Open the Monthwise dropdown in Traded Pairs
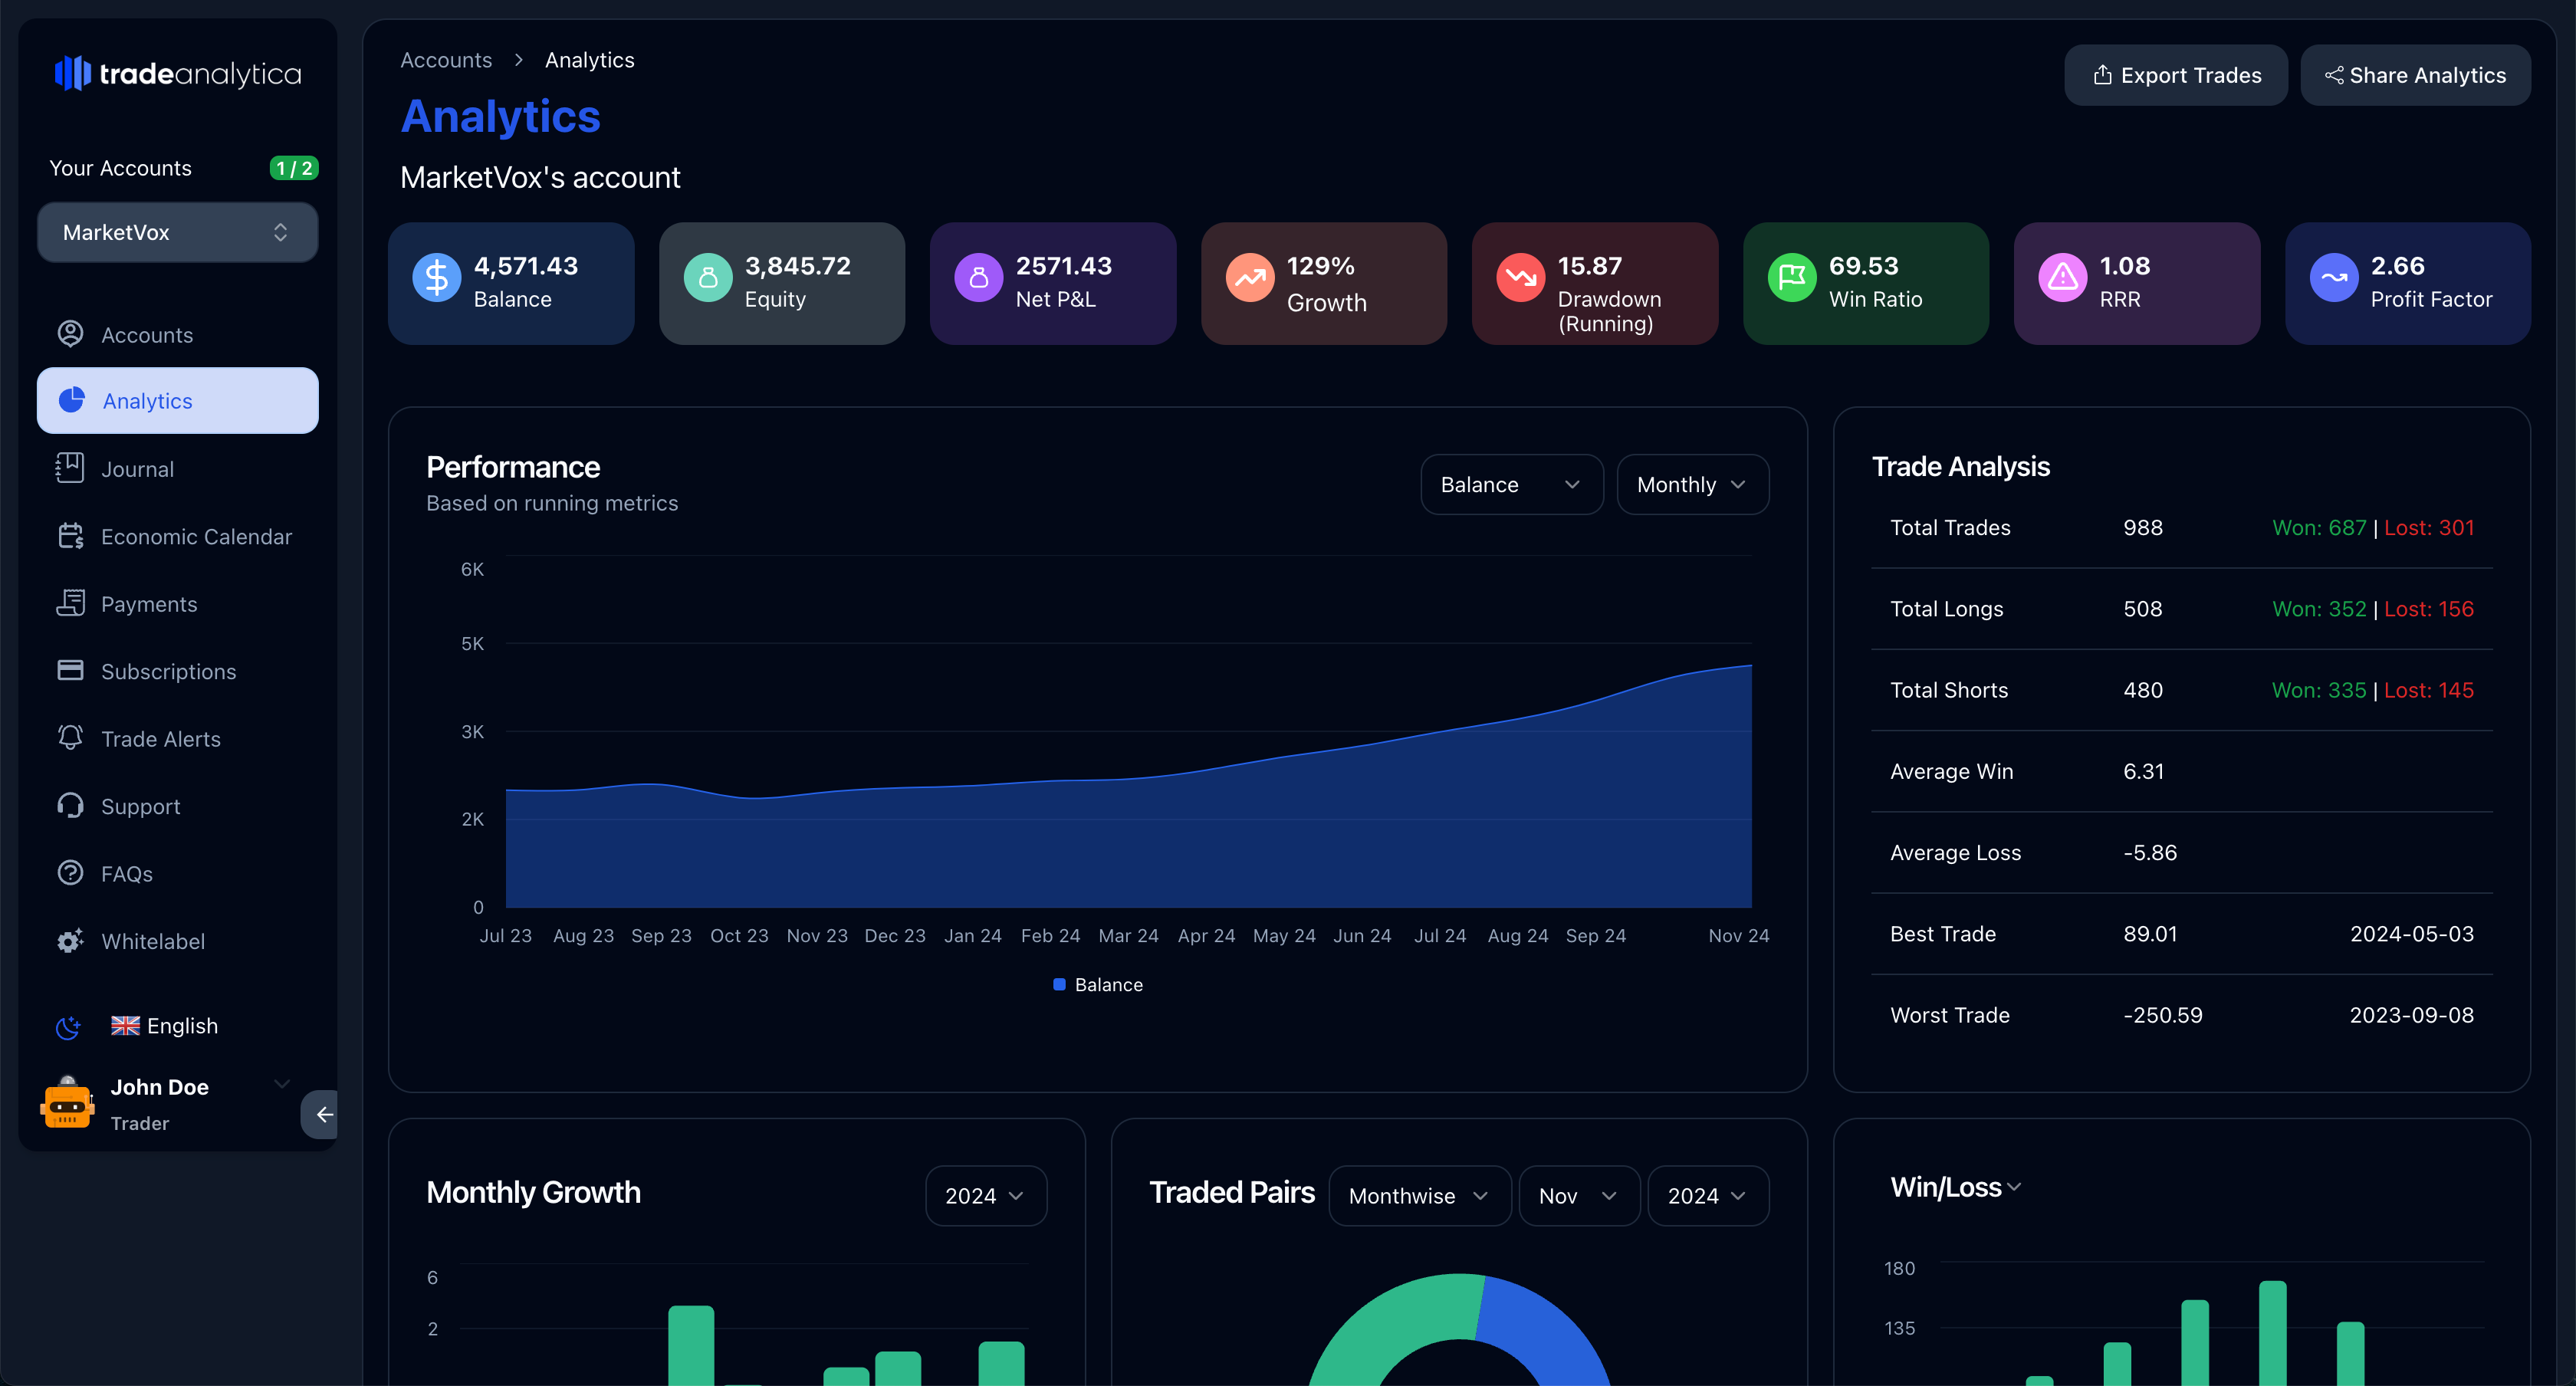The width and height of the screenshot is (2576, 1386). pos(1420,1195)
